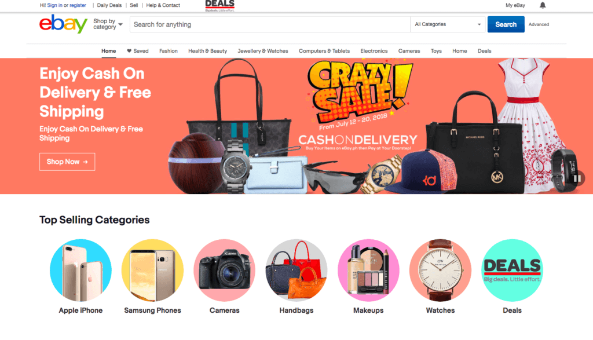Go to the Saved tab

click(138, 50)
